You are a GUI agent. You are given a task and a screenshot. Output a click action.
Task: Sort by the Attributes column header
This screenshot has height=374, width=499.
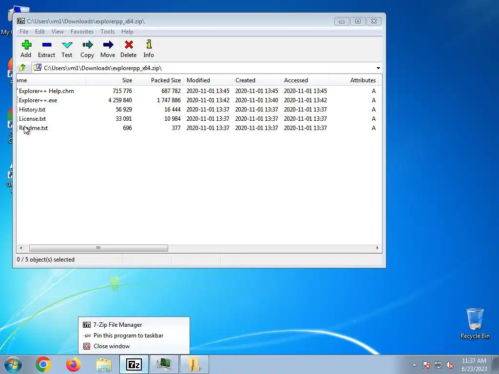pyautogui.click(x=354, y=80)
